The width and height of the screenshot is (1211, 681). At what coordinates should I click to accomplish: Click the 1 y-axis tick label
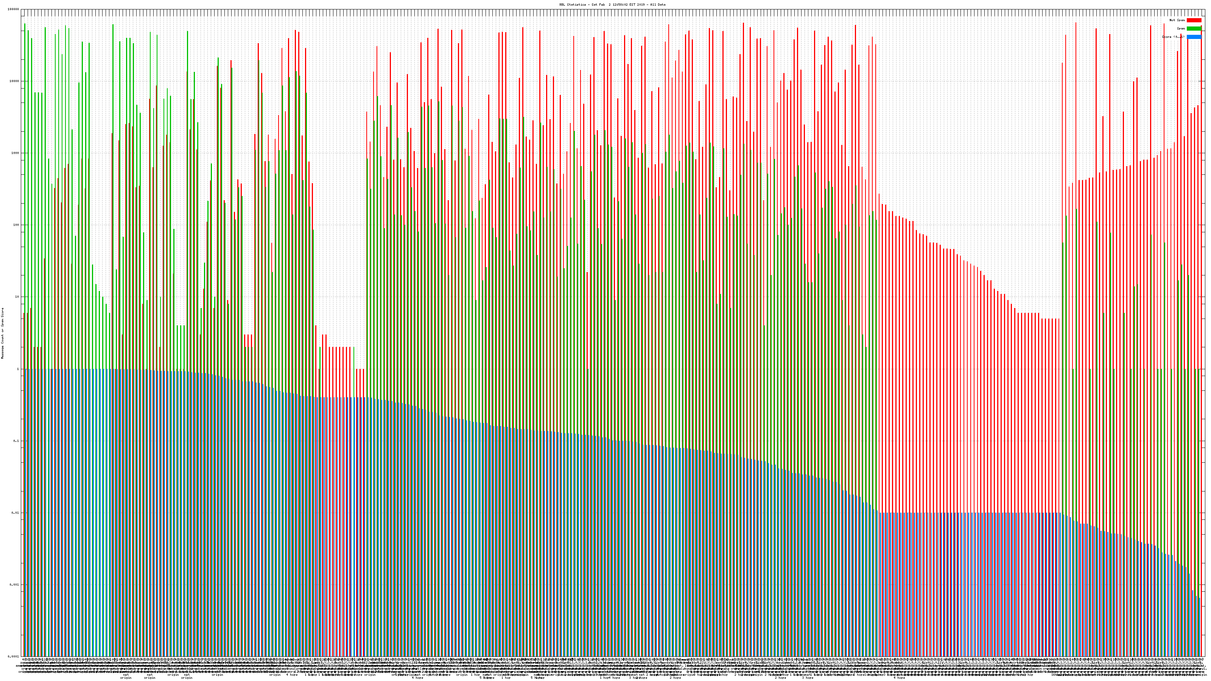(18, 369)
